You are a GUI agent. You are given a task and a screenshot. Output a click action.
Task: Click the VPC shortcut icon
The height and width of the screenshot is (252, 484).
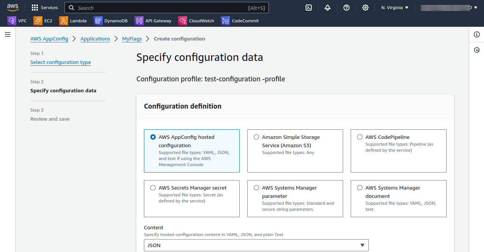tap(12, 21)
